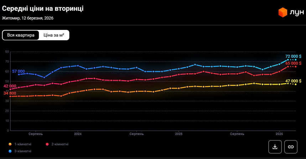Click the 47 000 $ yellow price label

click(293, 81)
